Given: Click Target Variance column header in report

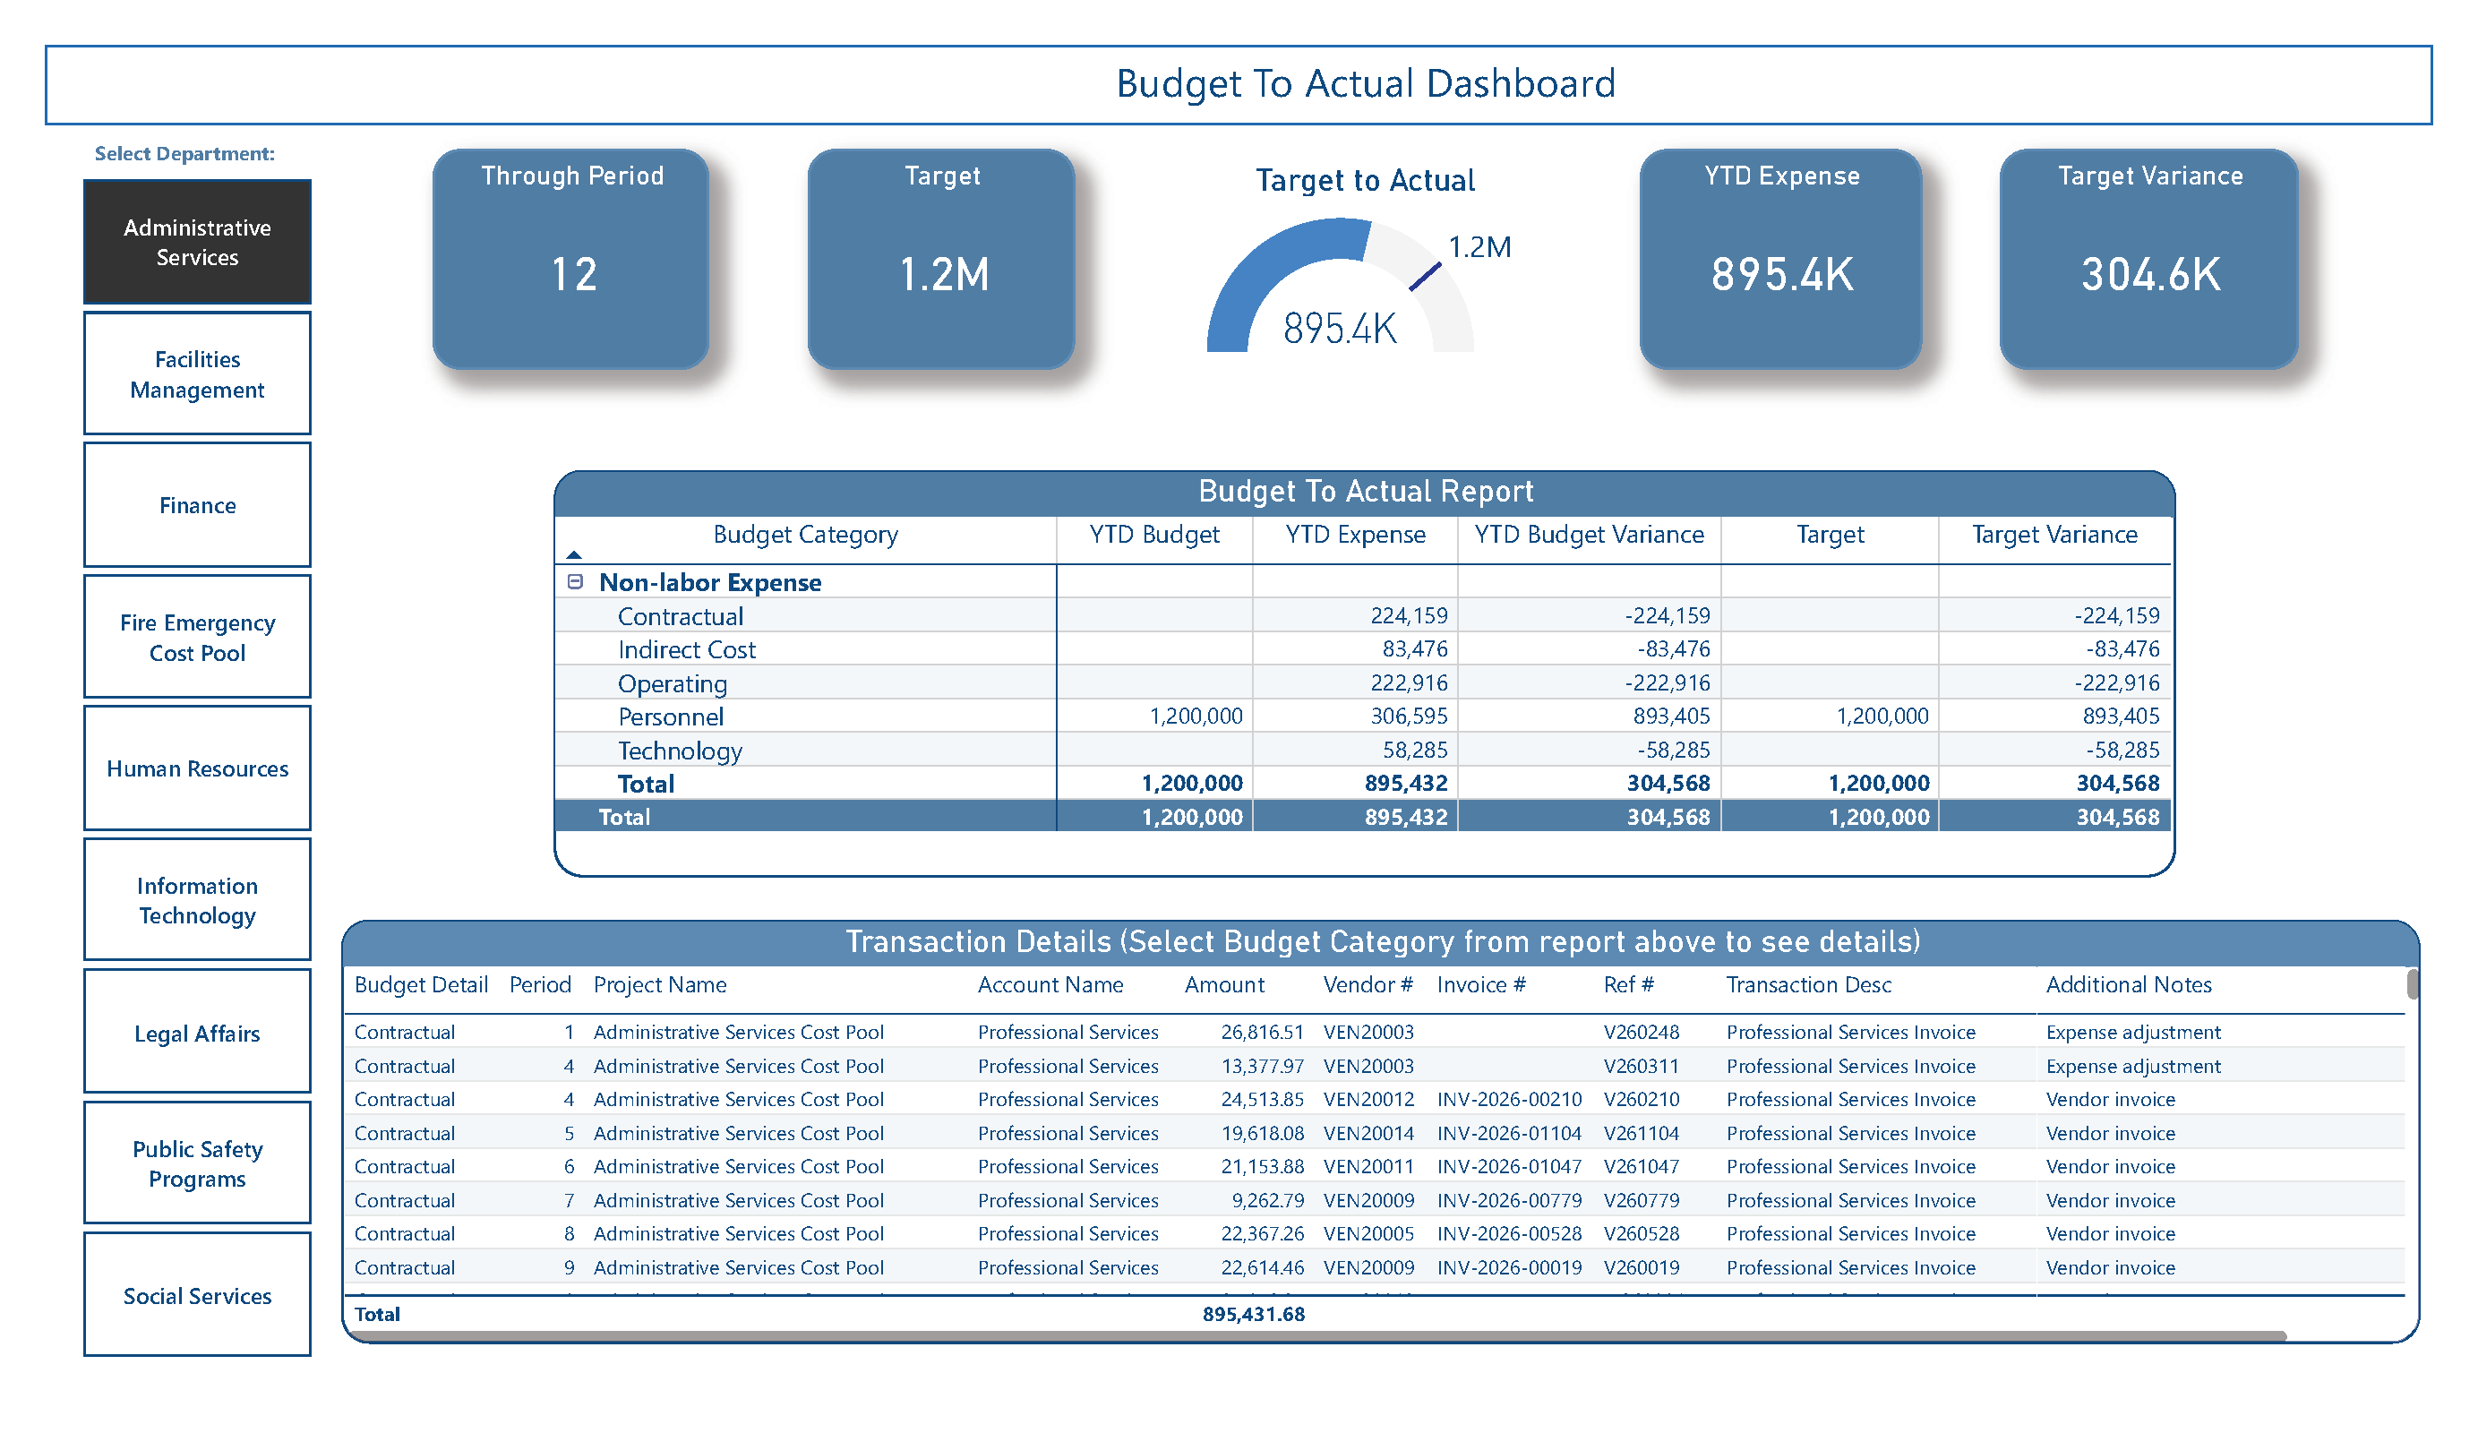Looking at the screenshot, I should click(2054, 534).
